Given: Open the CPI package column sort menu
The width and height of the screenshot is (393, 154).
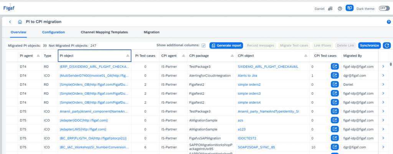Looking at the screenshot, I should (232, 56).
